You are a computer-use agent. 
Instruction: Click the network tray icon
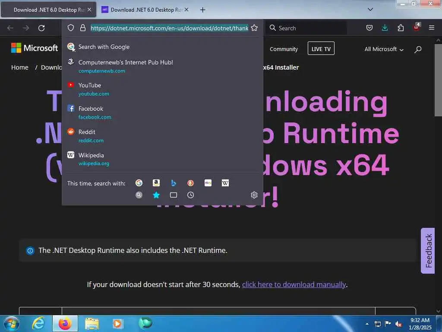click(377, 324)
